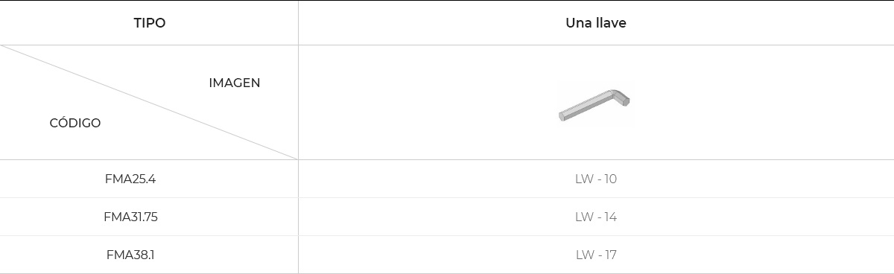The width and height of the screenshot is (894, 274).
Task: Select the LW - 17 wrench value
Action: click(596, 255)
